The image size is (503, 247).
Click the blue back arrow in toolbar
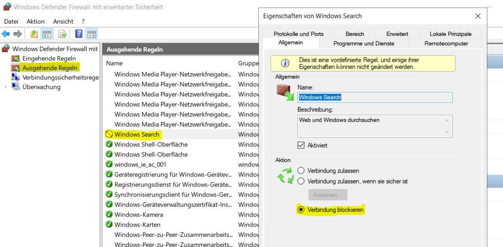point(6,34)
